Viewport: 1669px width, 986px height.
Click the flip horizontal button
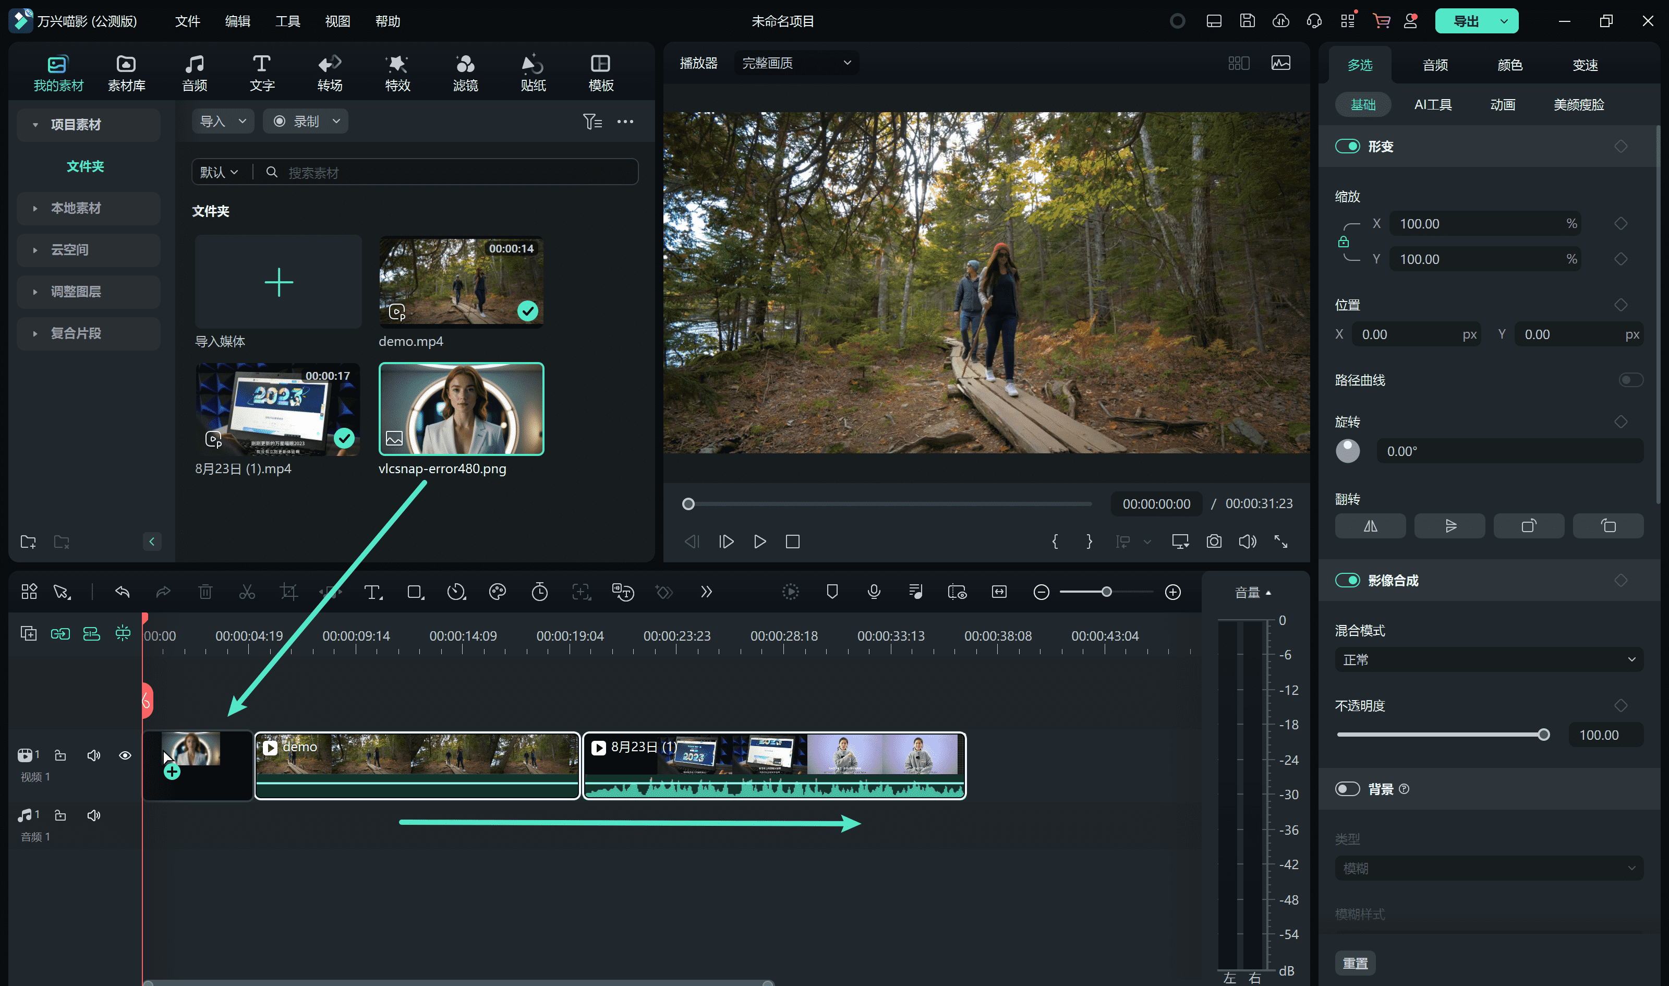click(1370, 526)
